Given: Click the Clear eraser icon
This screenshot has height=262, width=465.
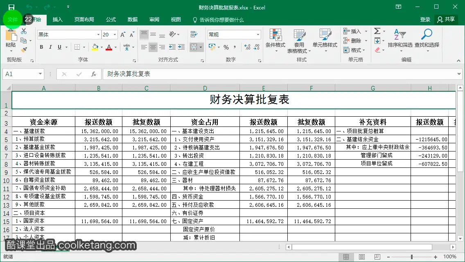Looking at the screenshot, I should click(x=377, y=50).
